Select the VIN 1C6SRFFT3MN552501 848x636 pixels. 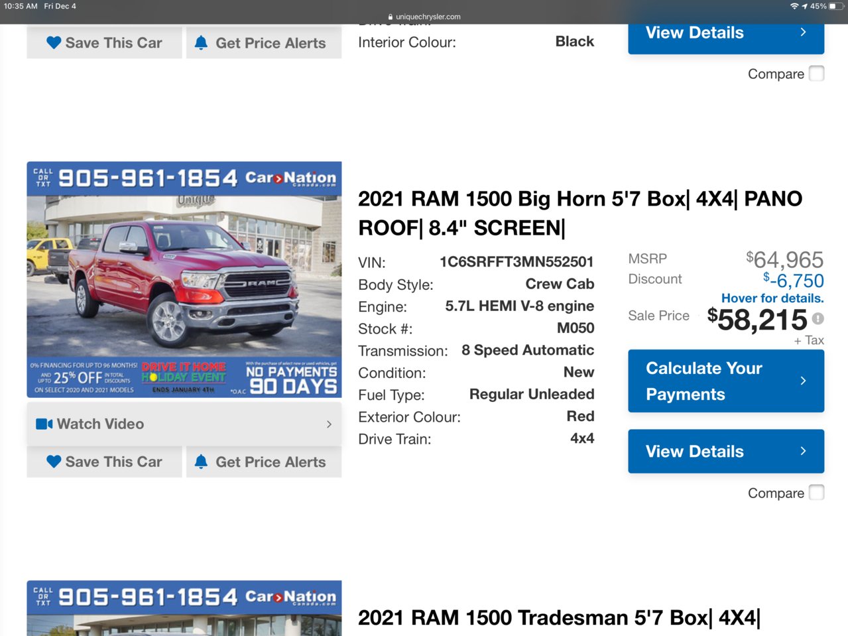[x=516, y=262]
